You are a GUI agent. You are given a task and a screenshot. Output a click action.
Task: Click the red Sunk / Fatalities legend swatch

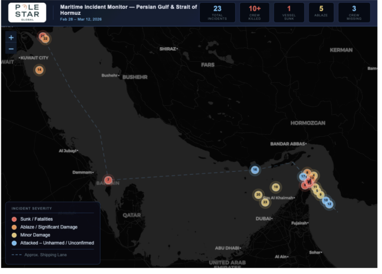[x=15, y=219]
